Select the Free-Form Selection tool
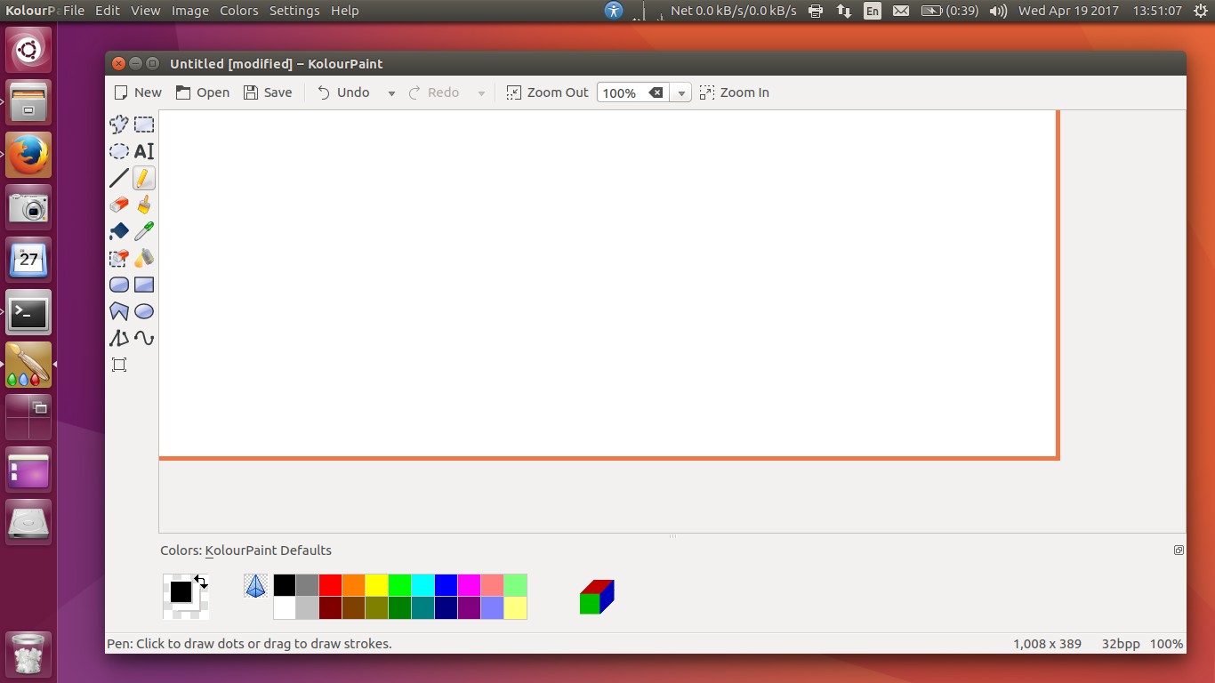 pos(119,124)
